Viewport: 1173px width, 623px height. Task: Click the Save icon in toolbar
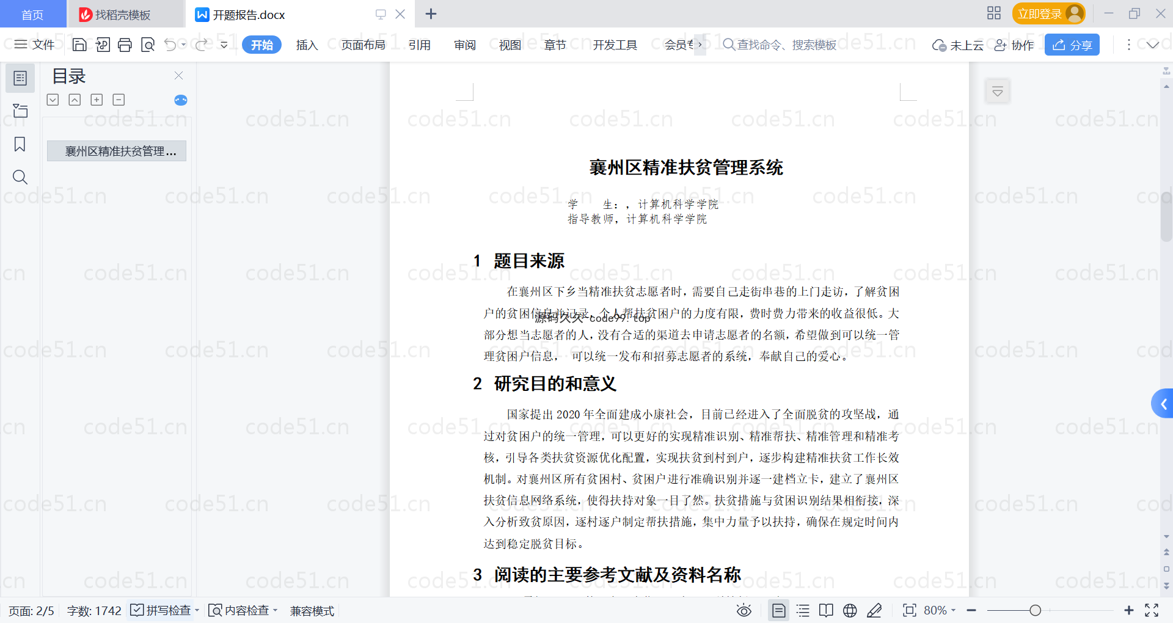[79, 45]
